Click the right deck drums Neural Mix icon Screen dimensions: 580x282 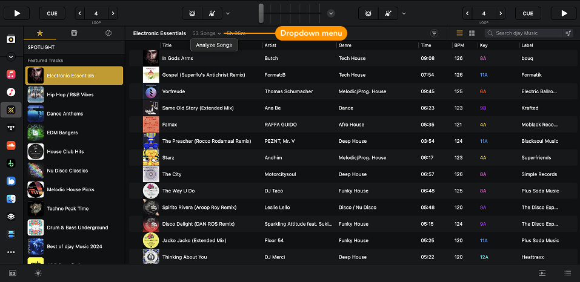[368, 13]
